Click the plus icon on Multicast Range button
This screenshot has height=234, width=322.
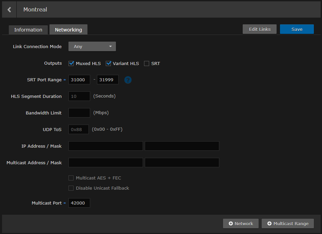coord(269,224)
